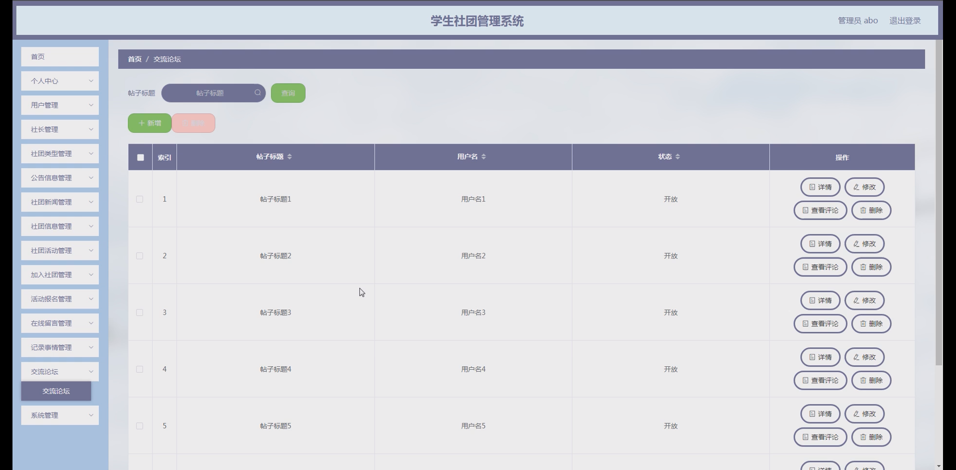This screenshot has height=470, width=956.
Task: Click 删除 for row 帖子标题3
Action: click(x=871, y=324)
